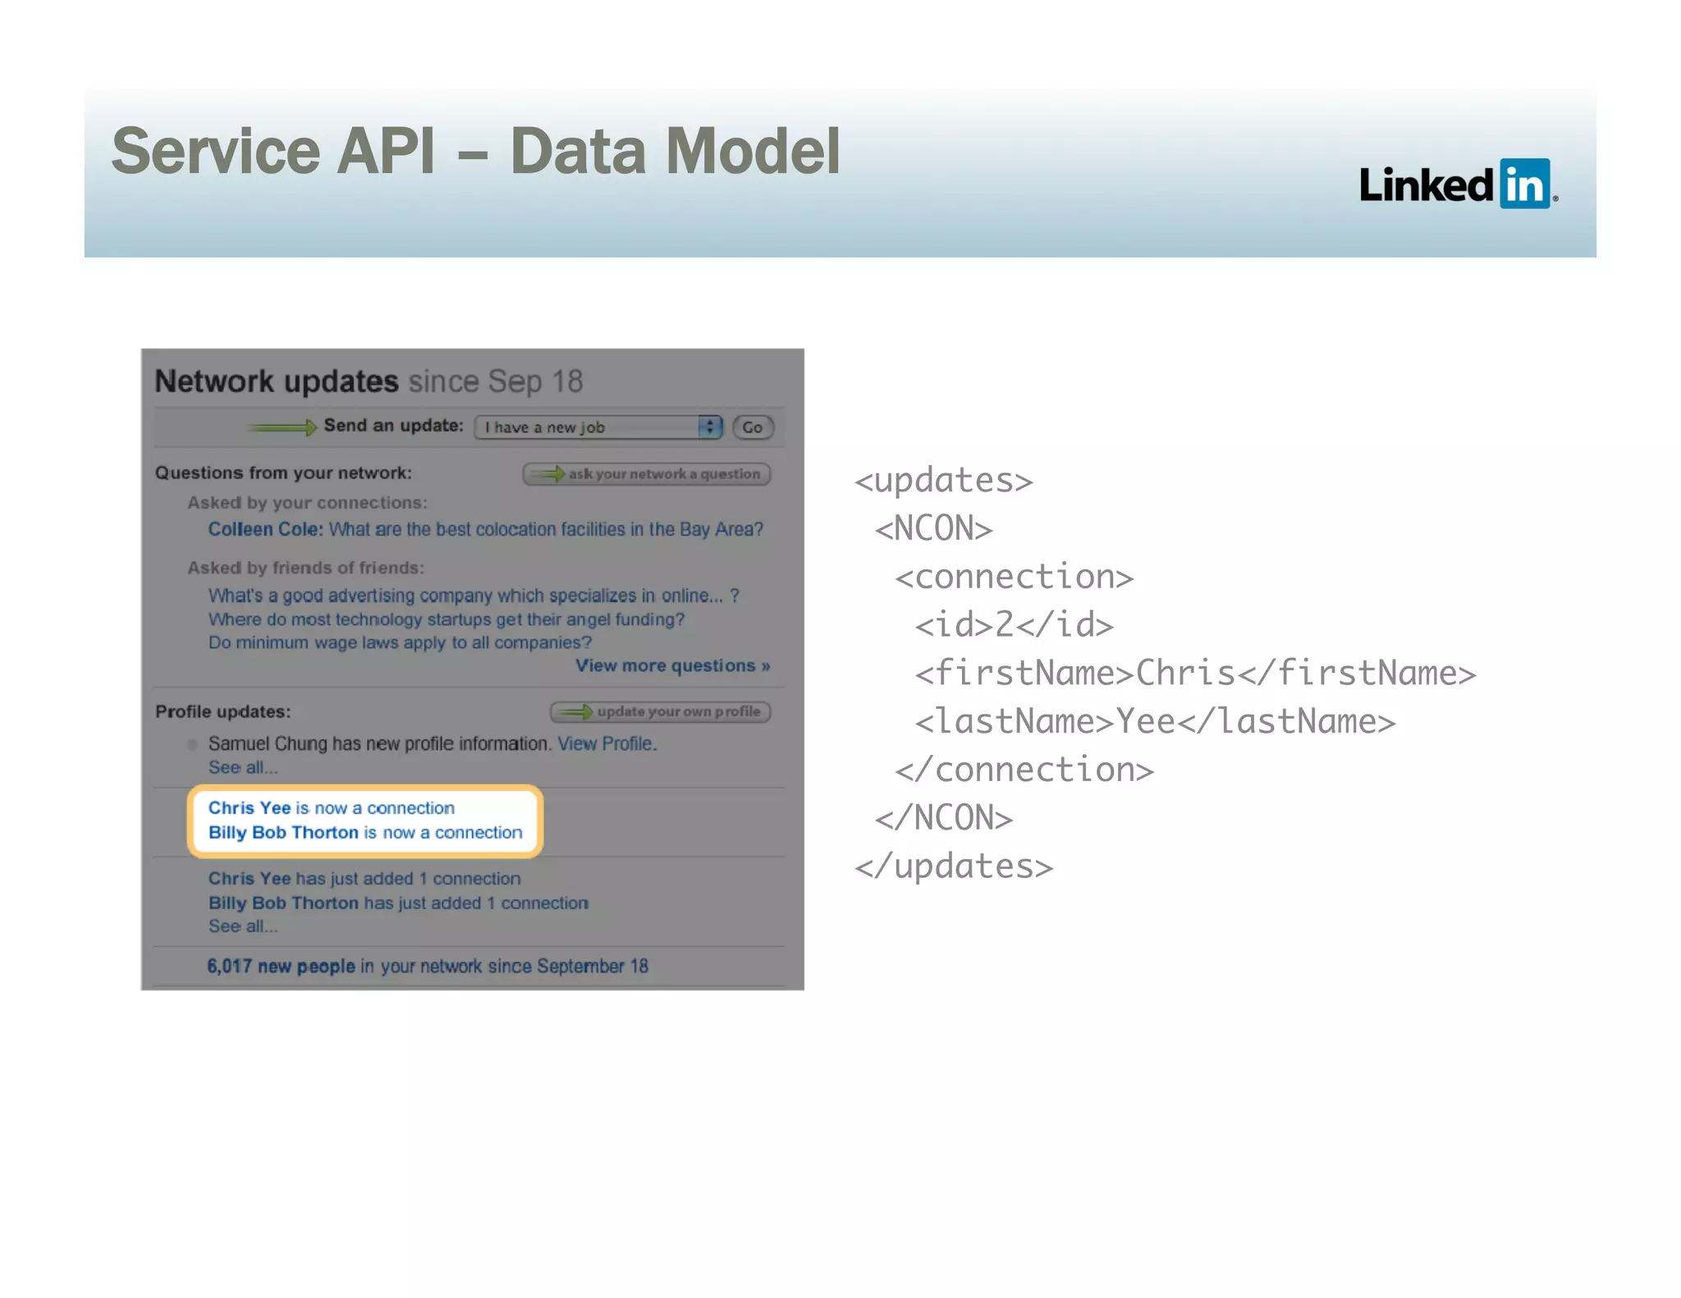Click the 'Service API – Data Model' title

pyautogui.click(x=476, y=152)
